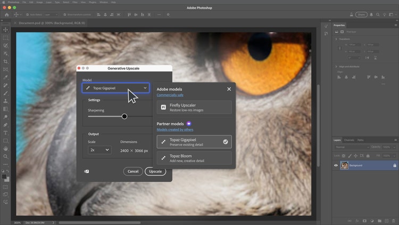Open the Topaz Gigapixel model dropdown

click(115, 88)
